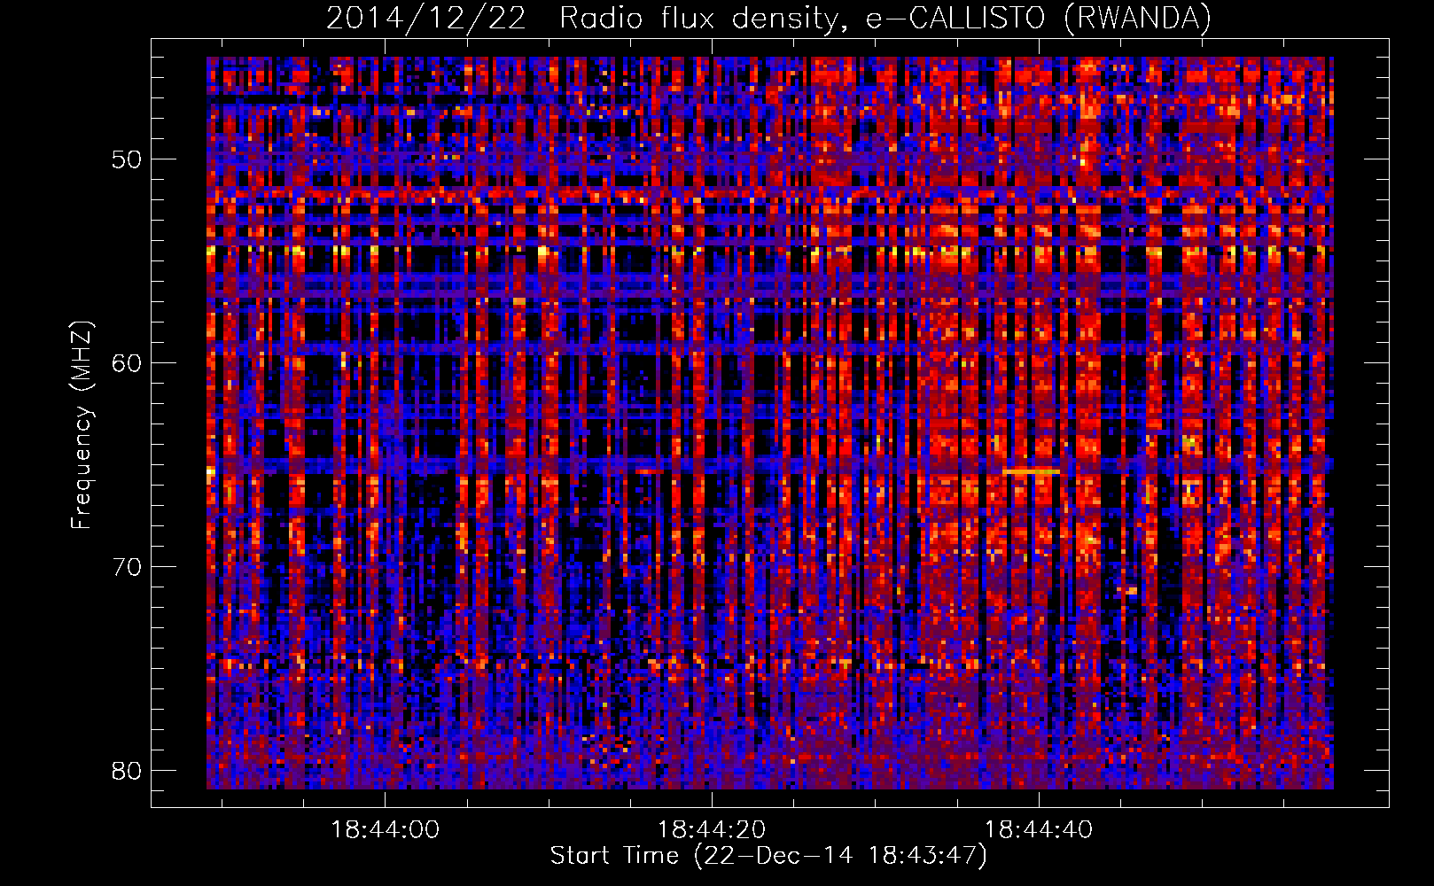This screenshot has height=886, width=1434.
Task: Click the bright yellow horizontal streak near 65 MHz
Action: (x=1032, y=471)
